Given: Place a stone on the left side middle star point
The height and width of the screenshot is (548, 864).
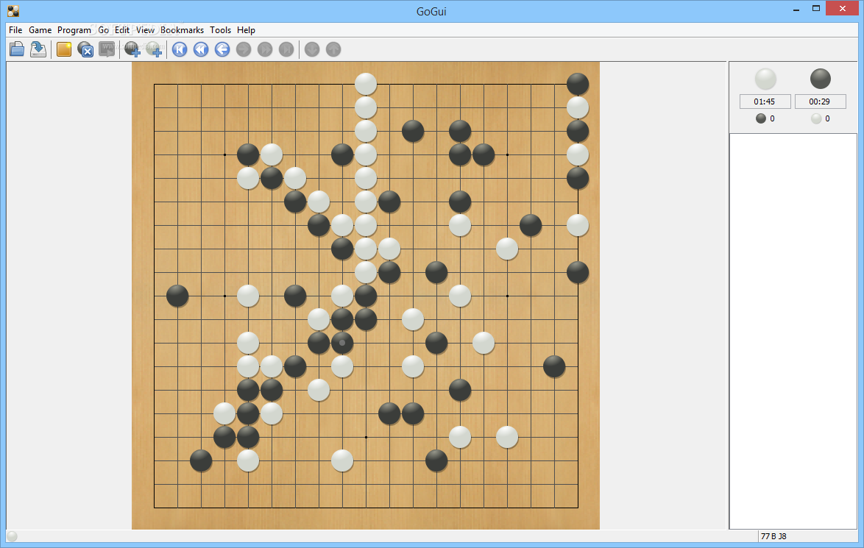Looking at the screenshot, I should tap(224, 296).
